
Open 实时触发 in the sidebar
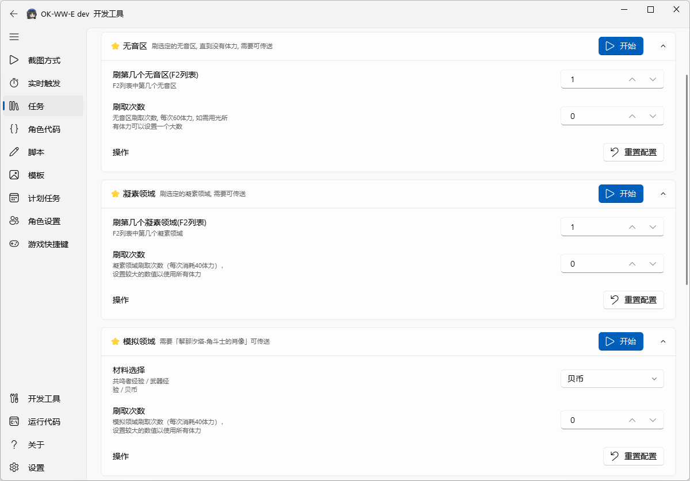pyautogui.click(x=44, y=83)
